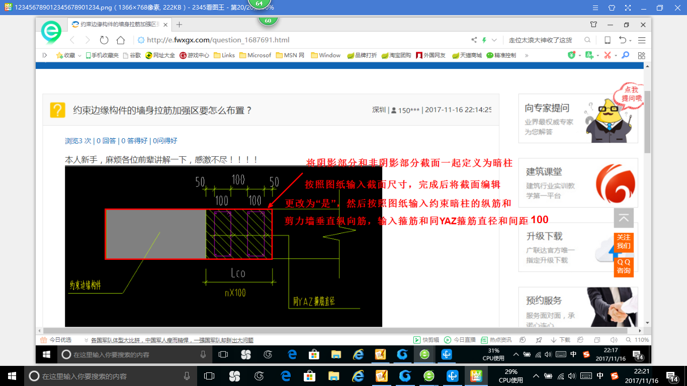The width and height of the screenshot is (687, 386).
Task: Open the 谷歌 bookmark
Action: 132,55
